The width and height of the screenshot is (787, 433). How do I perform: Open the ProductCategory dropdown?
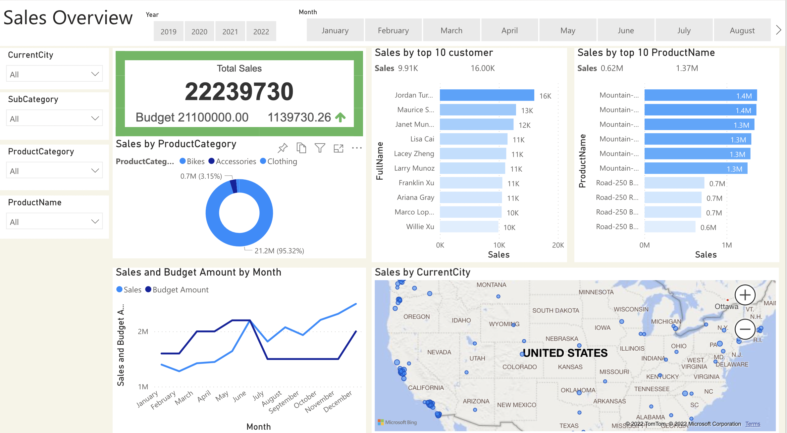pos(54,170)
